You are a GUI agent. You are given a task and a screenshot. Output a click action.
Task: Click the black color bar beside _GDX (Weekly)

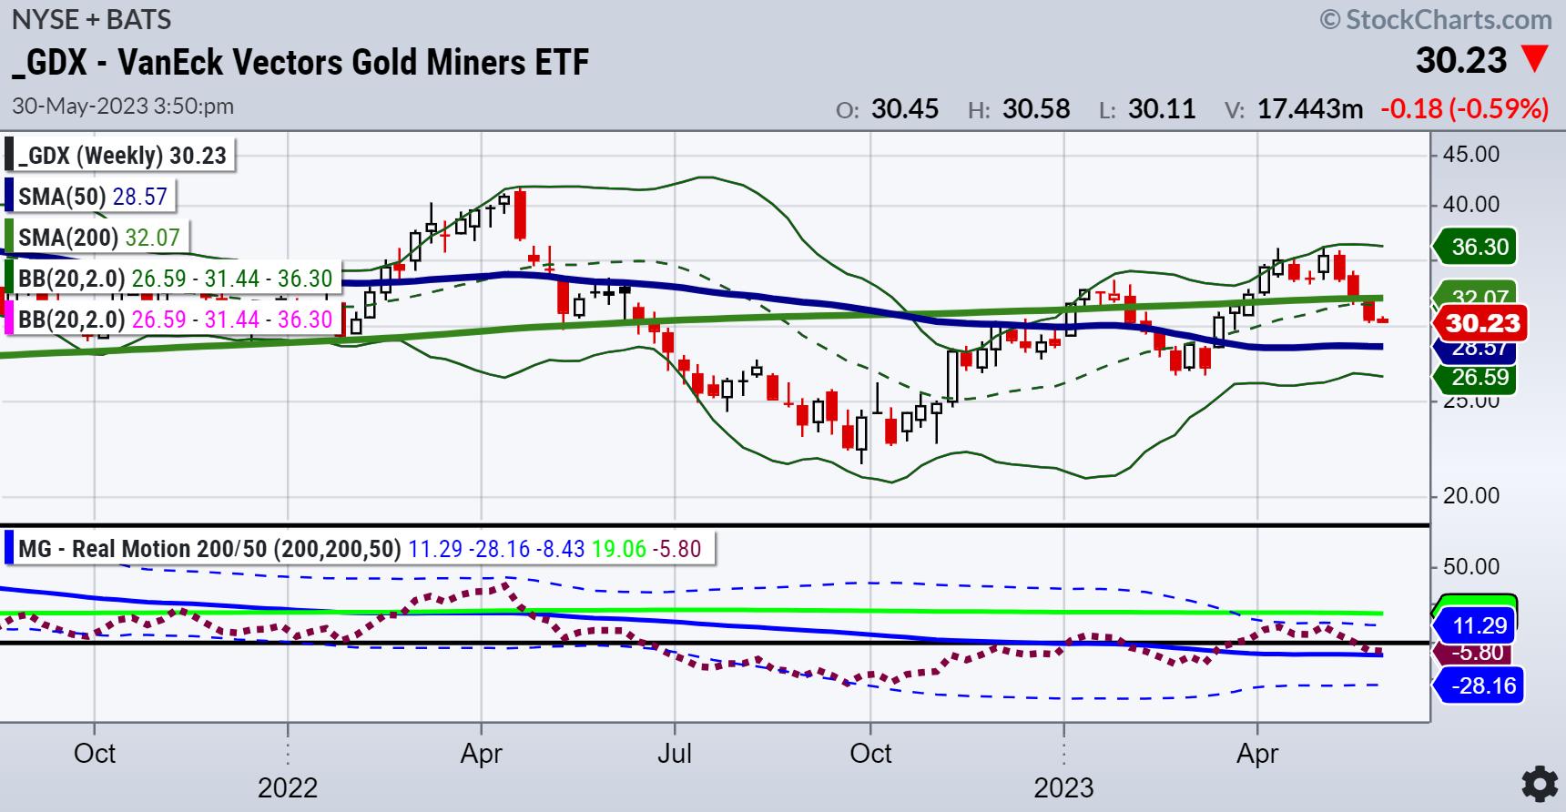click(9, 156)
